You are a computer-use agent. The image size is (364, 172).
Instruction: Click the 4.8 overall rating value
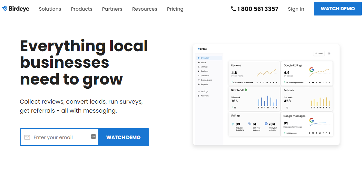coord(234,73)
